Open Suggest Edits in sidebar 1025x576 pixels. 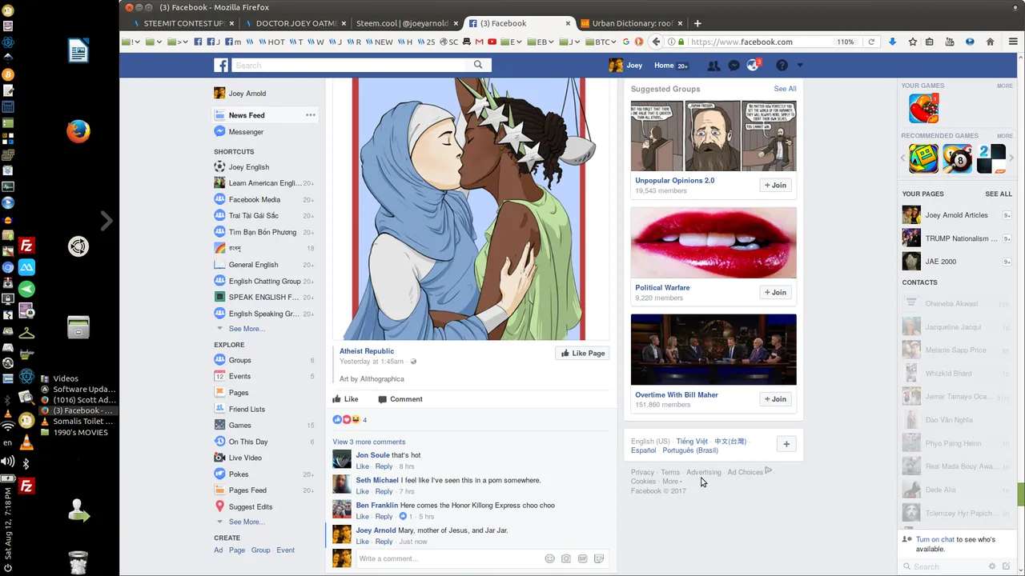(250, 506)
